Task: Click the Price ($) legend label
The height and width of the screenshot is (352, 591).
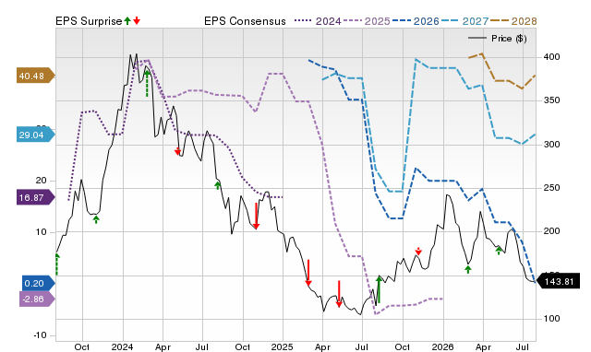Action: 509,39
